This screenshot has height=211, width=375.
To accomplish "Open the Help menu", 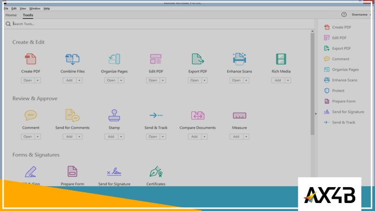I will (x=46, y=8).
